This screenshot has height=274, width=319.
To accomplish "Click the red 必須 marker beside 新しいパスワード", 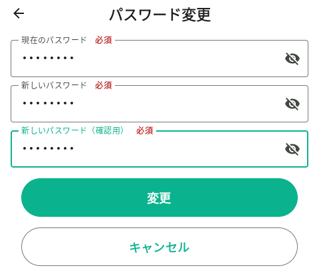I will 104,85.
